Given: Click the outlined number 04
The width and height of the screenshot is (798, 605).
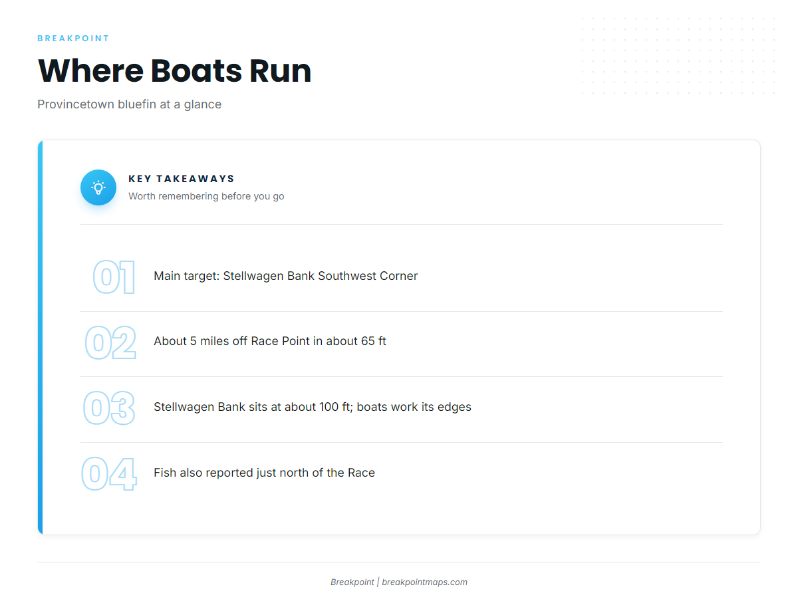Looking at the screenshot, I should 109,474.
